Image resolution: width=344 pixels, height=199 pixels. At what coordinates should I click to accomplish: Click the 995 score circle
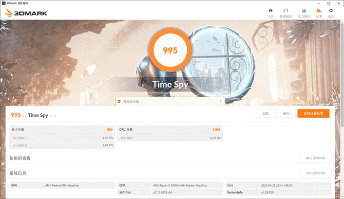coord(170,50)
